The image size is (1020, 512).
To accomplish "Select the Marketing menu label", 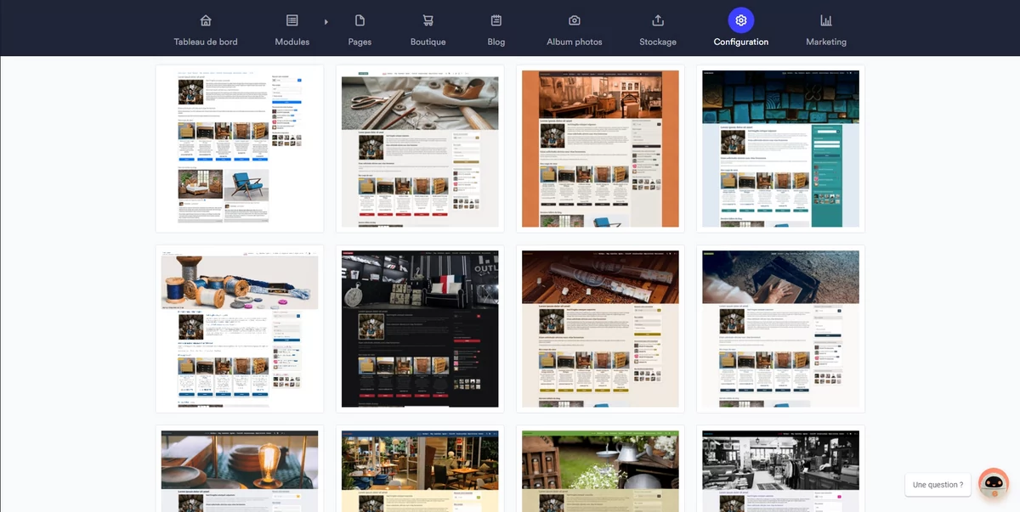I will 826,42.
